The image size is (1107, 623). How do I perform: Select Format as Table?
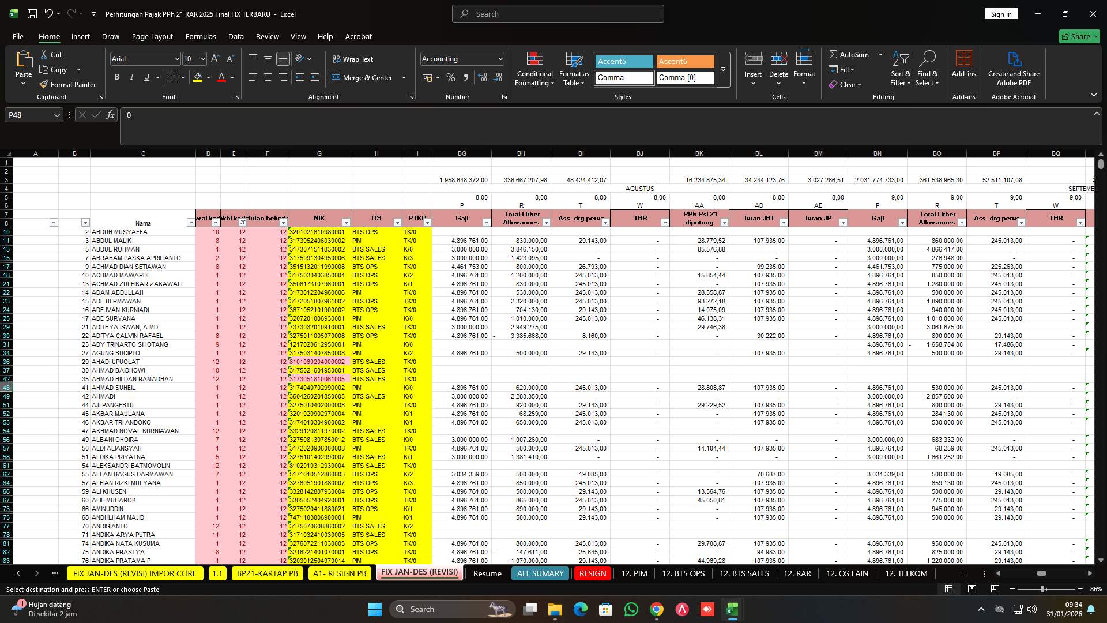(573, 67)
